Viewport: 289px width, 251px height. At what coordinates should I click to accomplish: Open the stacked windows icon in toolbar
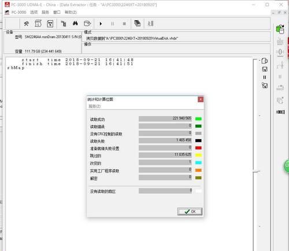pos(137,23)
